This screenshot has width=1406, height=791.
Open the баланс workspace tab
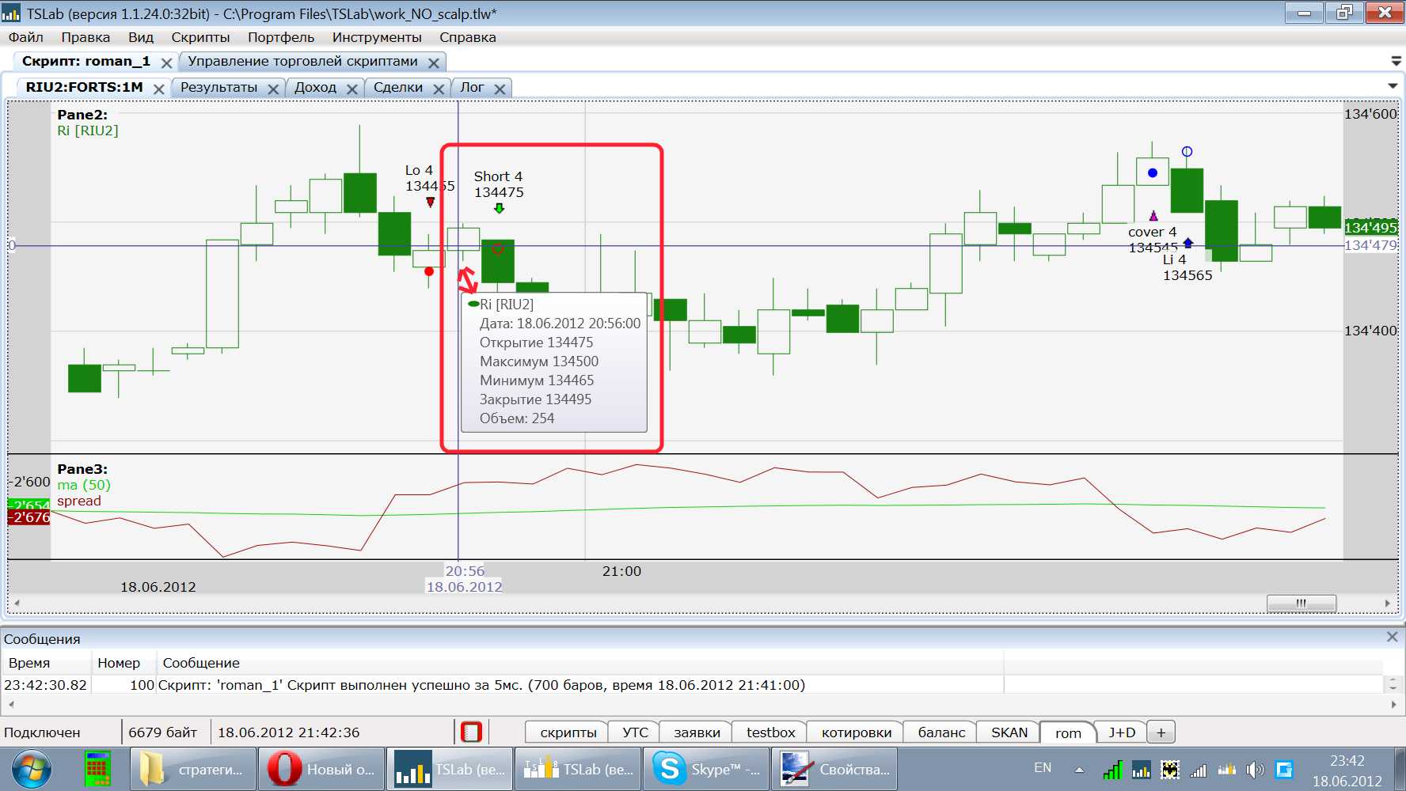tap(941, 732)
